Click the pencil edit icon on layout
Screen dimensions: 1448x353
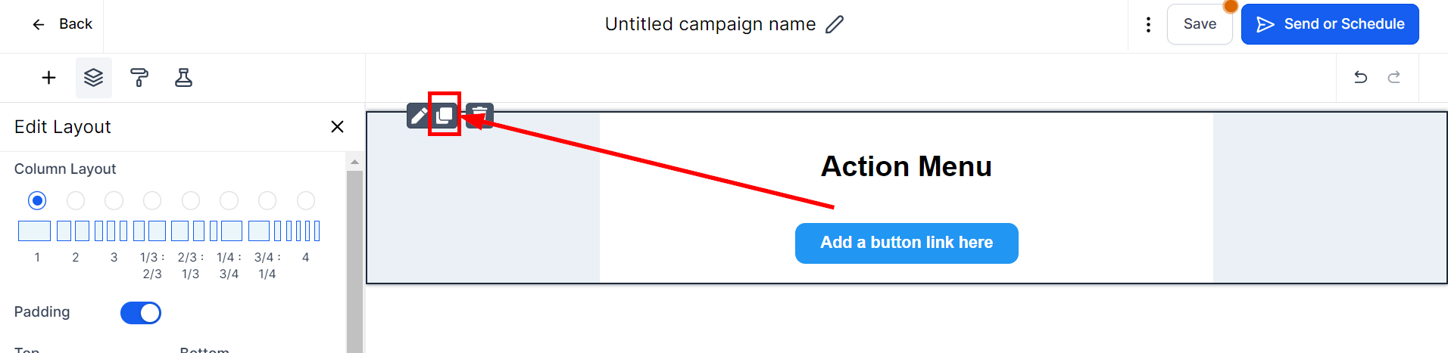coord(418,116)
